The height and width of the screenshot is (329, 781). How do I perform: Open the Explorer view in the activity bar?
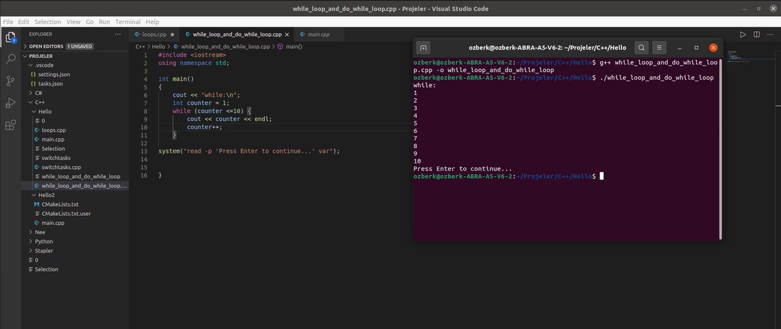pyautogui.click(x=10, y=36)
